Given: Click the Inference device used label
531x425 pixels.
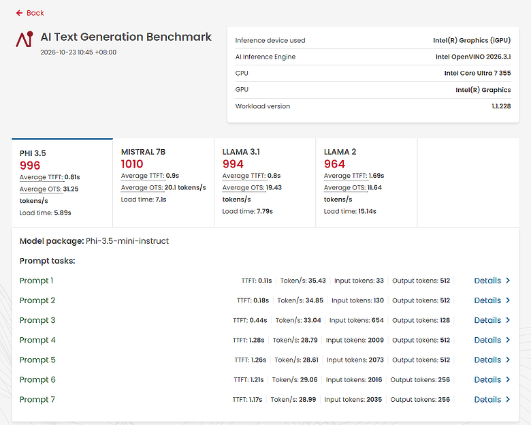Looking at the screenshot, I should click(270, 40).
